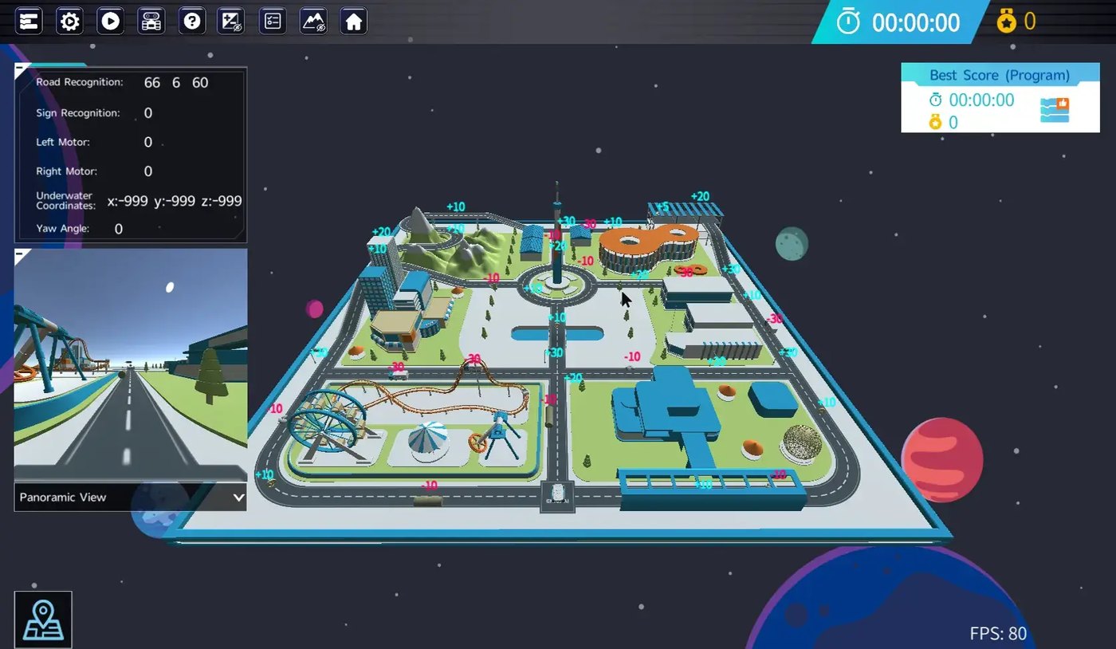The image size is (1116, 649).
Task: Click the stopwatch icon inside Best Score panel
Action: [936, 100]
